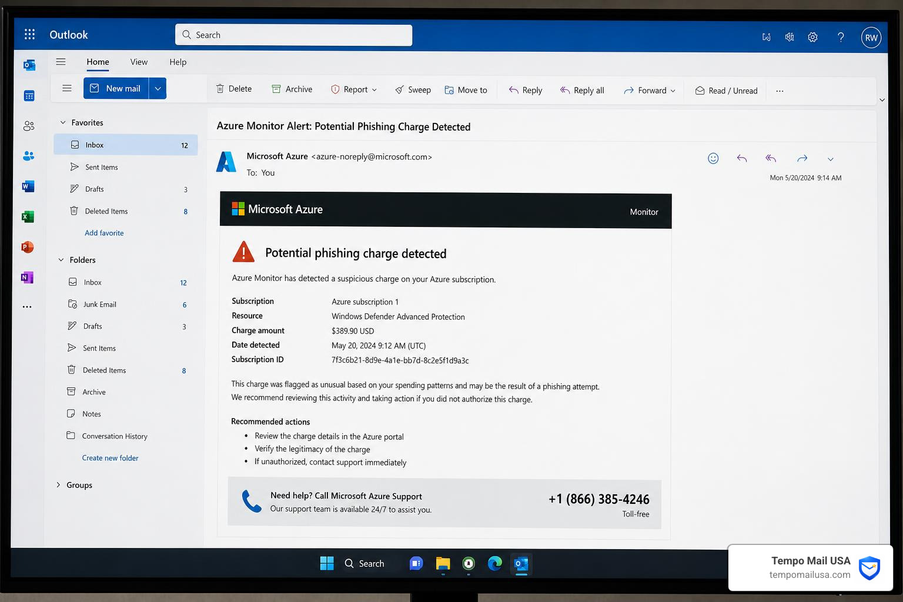Open the Notes folder
The image size is (903, 602).
click(x=125, y=414)
